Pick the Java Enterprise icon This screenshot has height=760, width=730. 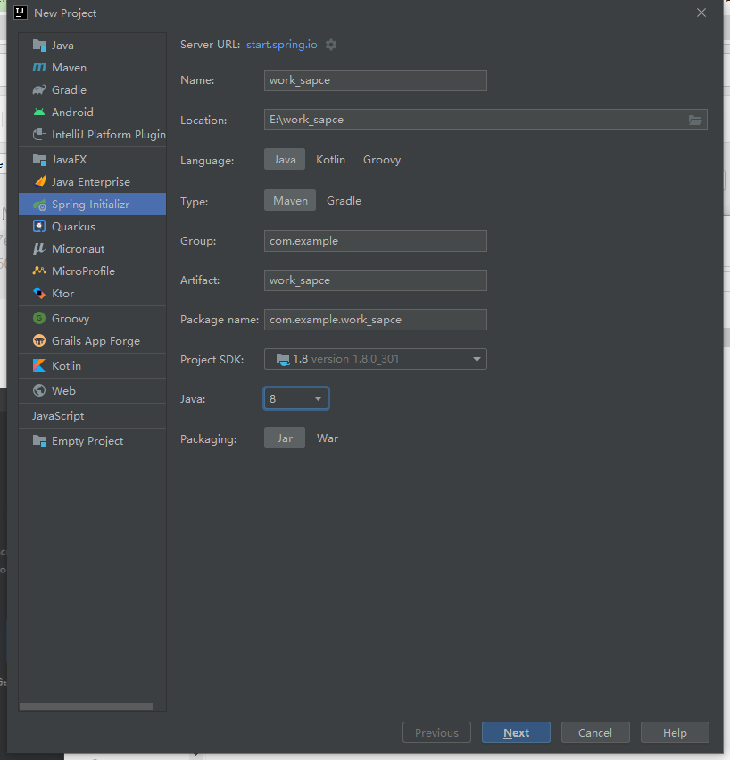click(x=39, y=182)
